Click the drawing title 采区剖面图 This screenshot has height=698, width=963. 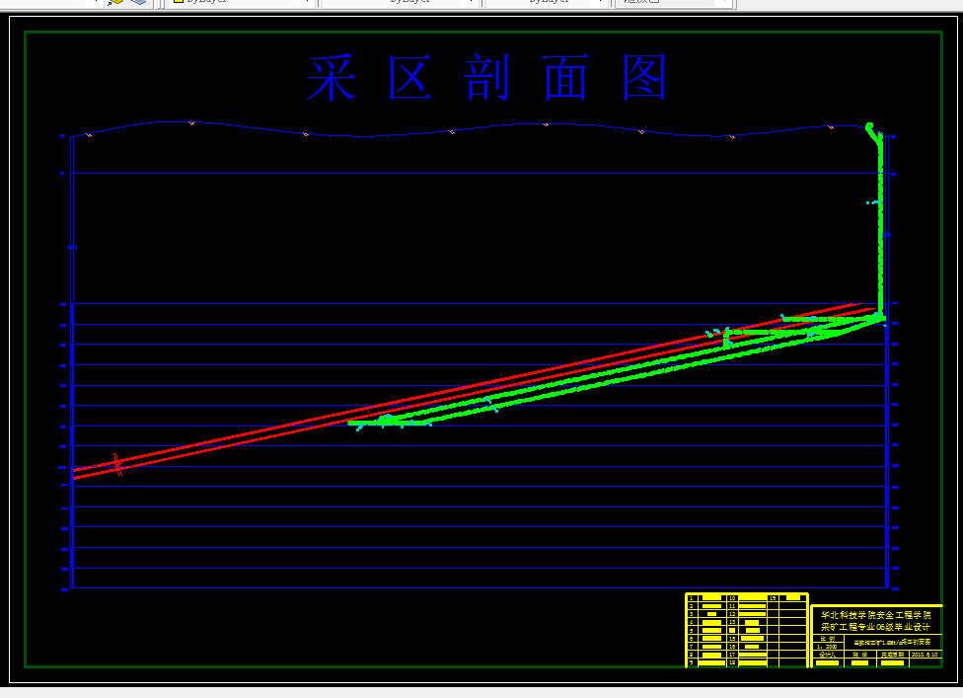pos(486,77)
